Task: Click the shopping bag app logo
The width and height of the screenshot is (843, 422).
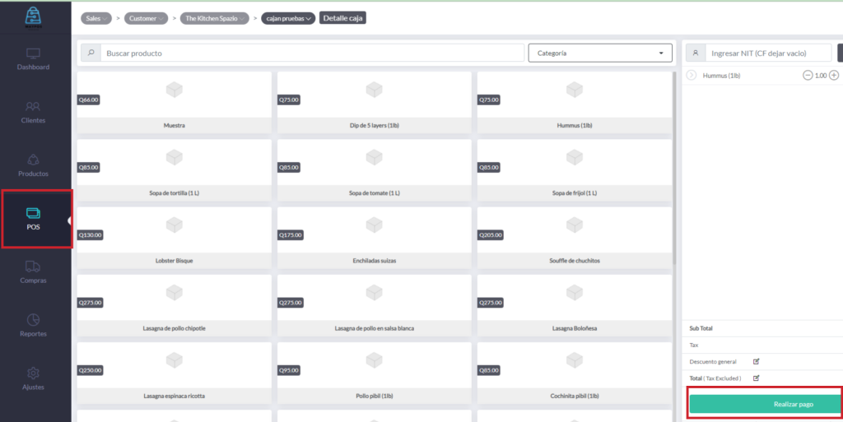Action: coord(34,16)
